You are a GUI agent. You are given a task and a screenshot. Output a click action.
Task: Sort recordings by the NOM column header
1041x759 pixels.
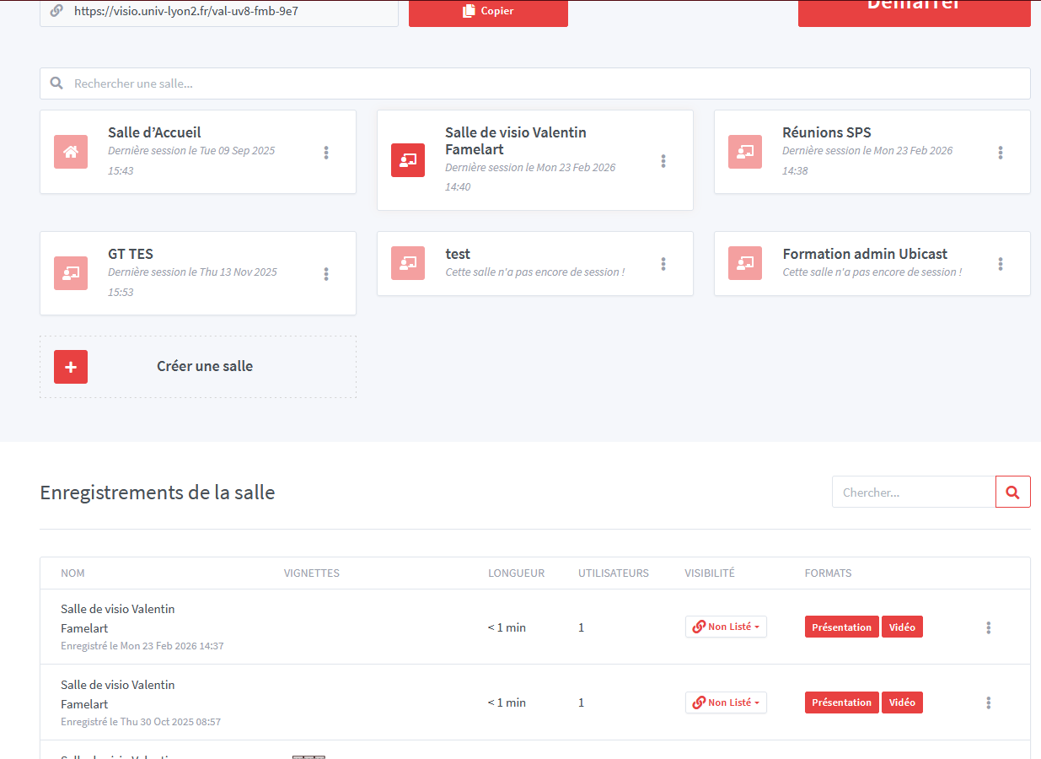(x=72, y=573)
